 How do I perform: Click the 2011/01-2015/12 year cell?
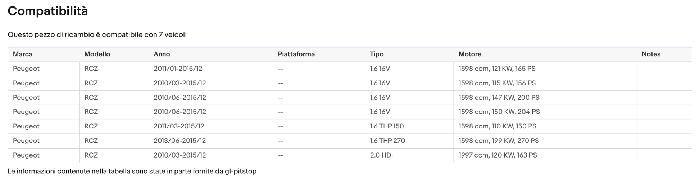pos(210,69)
